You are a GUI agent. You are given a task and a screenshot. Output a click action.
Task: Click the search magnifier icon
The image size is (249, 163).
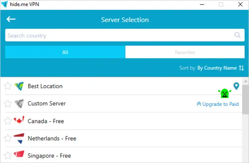pos(237,35)
